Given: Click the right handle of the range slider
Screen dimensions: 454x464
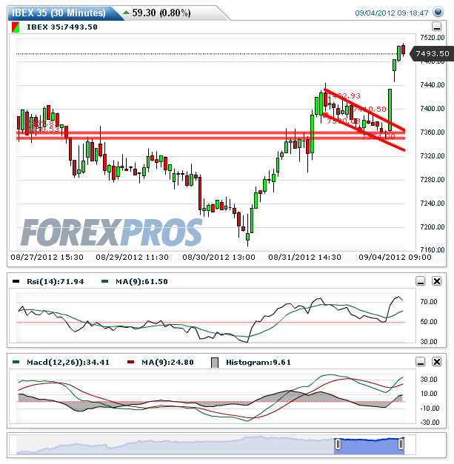Looking at the screenshot, I should pyautogui.click(x=401, y=444).
